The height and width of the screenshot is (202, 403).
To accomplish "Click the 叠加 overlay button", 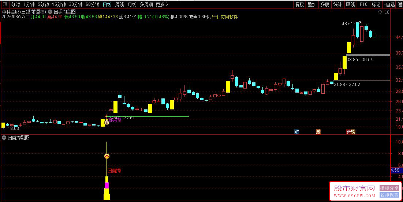I will [x=312, y=4].
